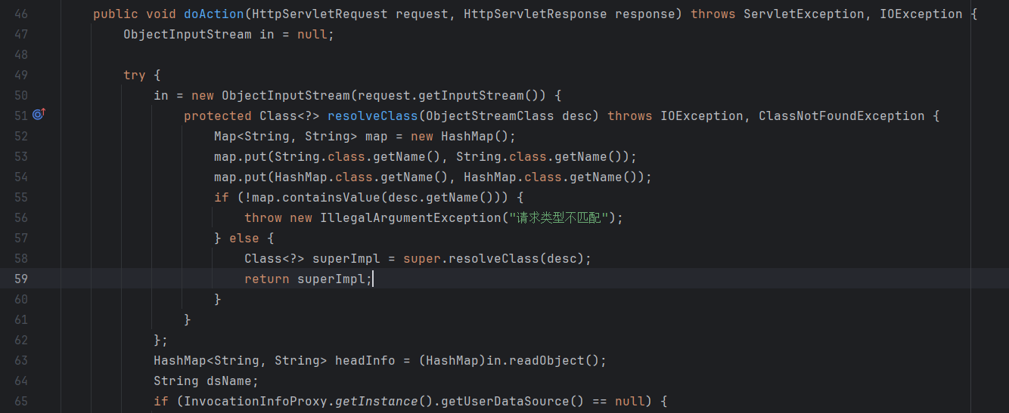Click the string literal "请求类型不匹配"
1009x413 pixels.
click(558, 218)
